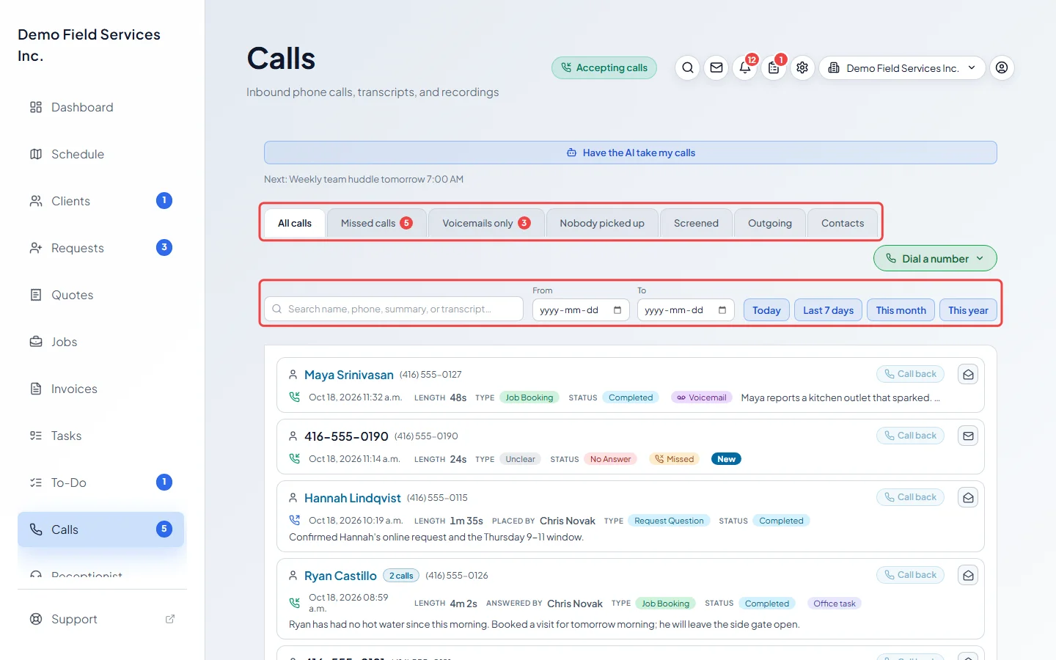Open Quotes in sidebar

[100, 295]
